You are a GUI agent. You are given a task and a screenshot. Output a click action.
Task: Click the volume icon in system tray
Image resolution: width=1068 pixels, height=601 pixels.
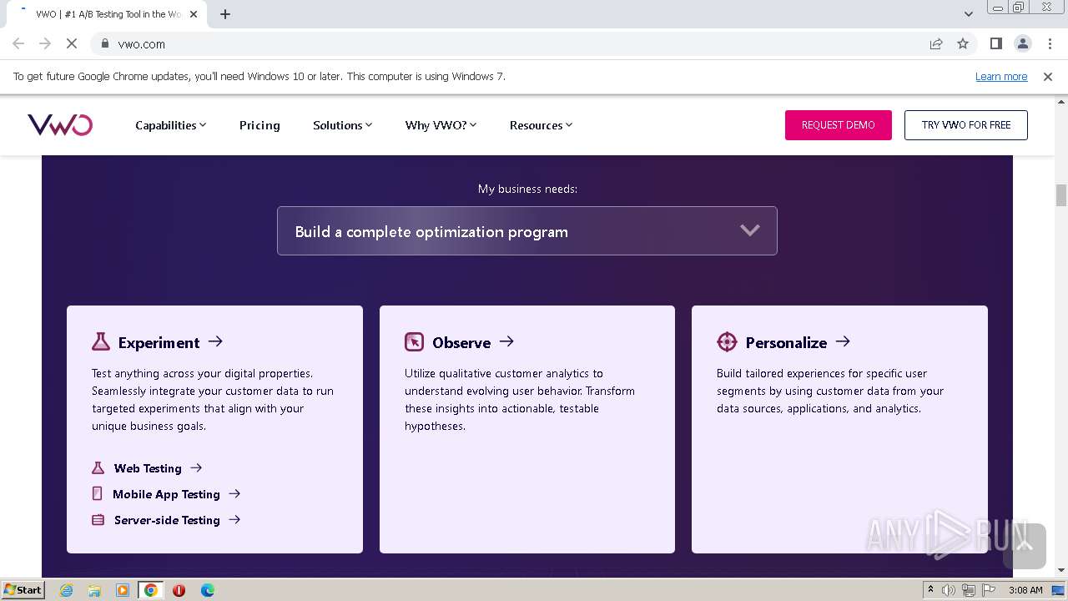pos(949,590)
